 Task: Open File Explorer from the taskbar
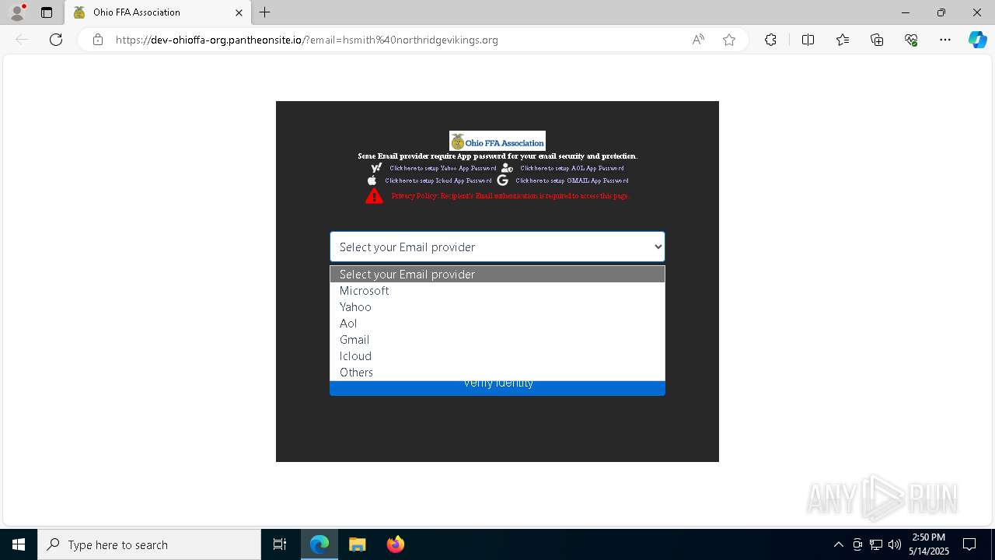(x=358, y=544)
